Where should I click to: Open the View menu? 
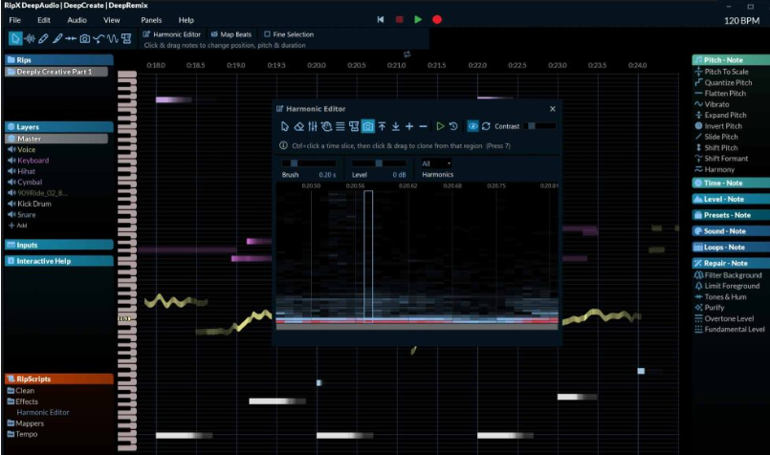(112, 20)
